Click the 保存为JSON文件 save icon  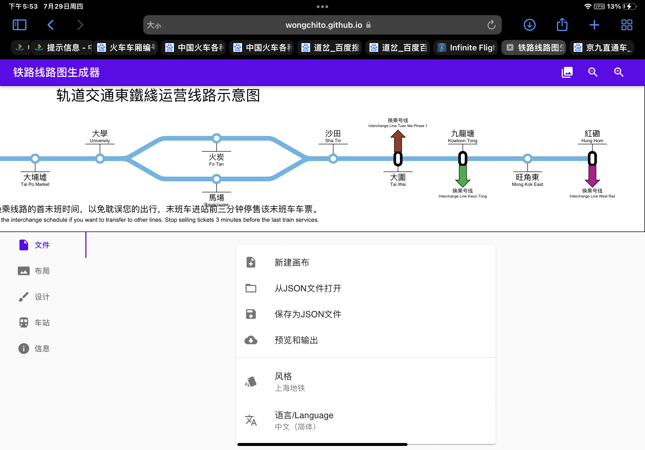coord(251,314)
